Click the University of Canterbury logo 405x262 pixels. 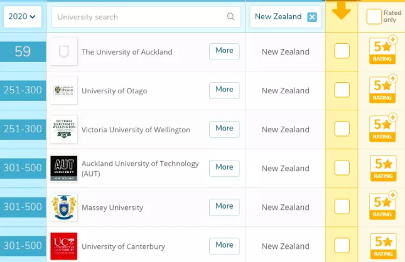(x=64, y=246)
